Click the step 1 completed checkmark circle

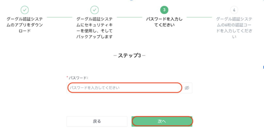click(24, 10)
